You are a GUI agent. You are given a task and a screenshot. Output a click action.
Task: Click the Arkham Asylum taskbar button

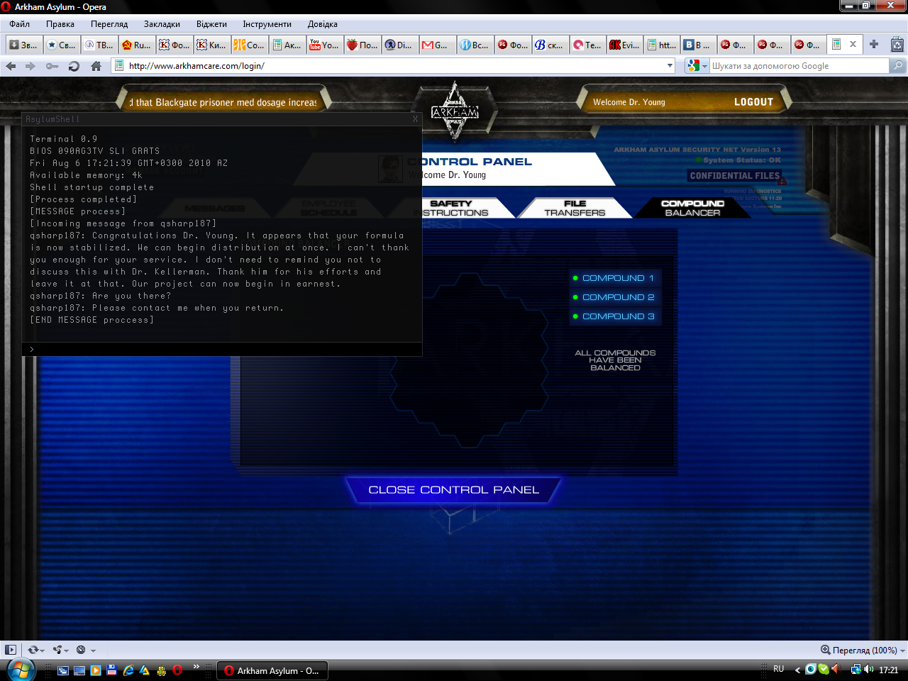point(271,670)
